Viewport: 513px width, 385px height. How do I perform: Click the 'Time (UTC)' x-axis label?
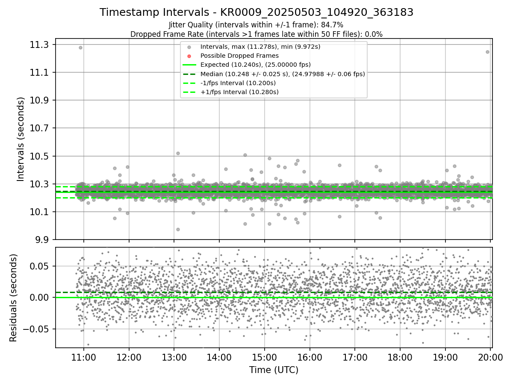point(274,370)
